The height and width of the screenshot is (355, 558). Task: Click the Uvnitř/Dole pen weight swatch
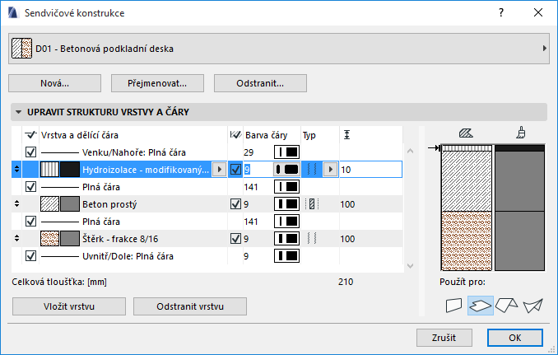pyautogui.click(x=287, y=255)
